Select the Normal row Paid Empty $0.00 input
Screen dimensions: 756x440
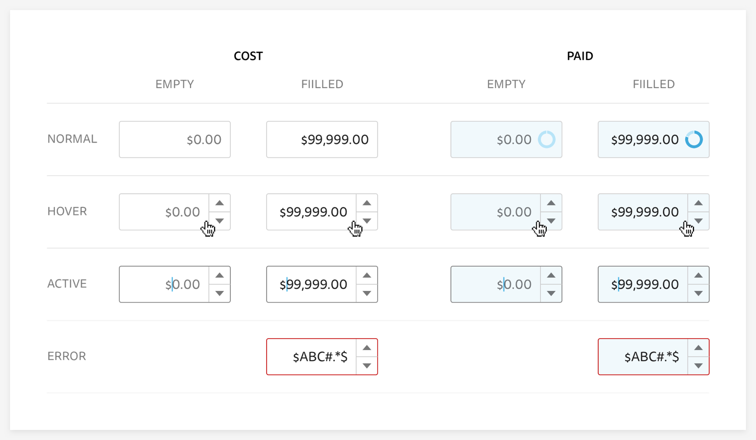coord(507,139)
